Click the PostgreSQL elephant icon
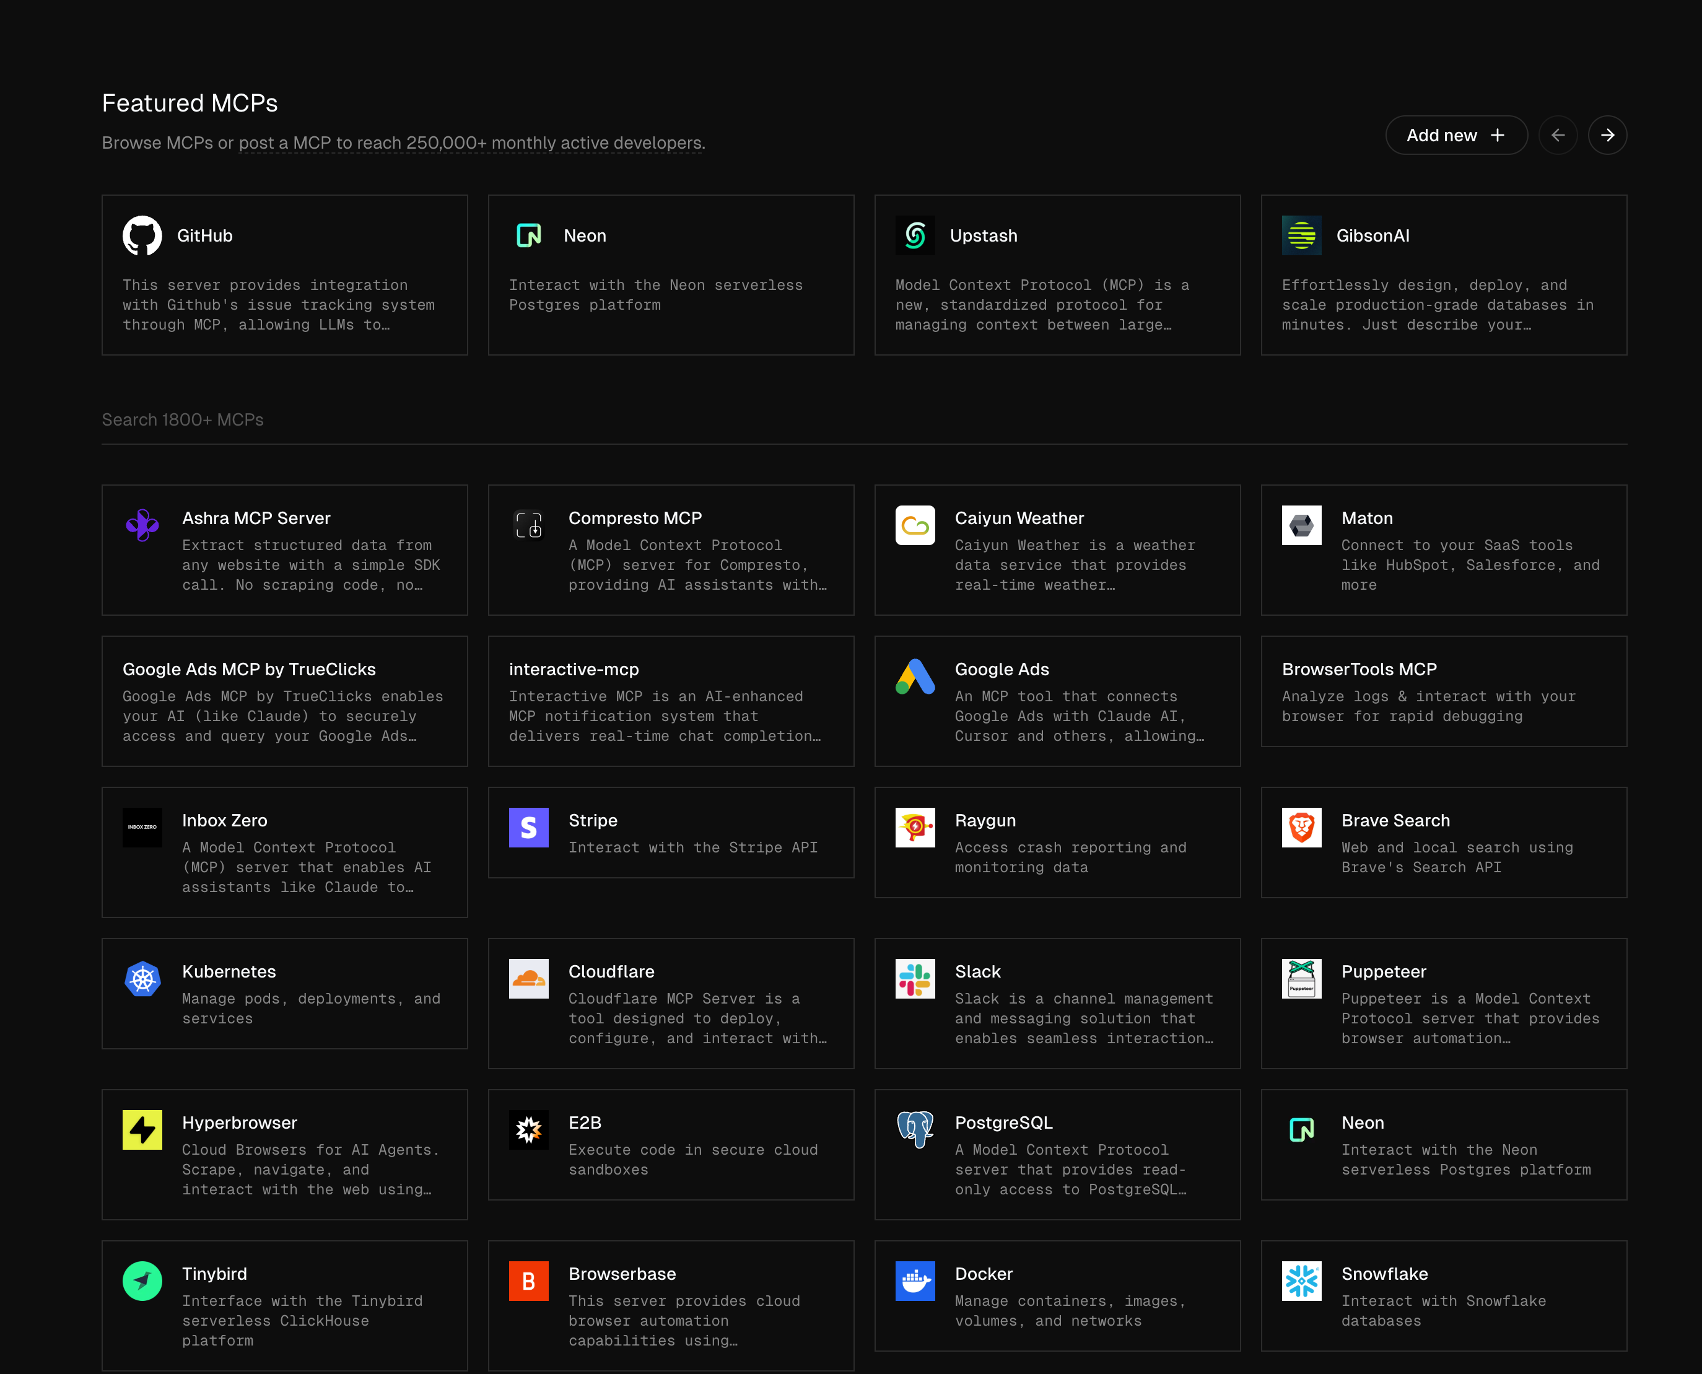Screen dimensions: 1702x1374 915,1130
